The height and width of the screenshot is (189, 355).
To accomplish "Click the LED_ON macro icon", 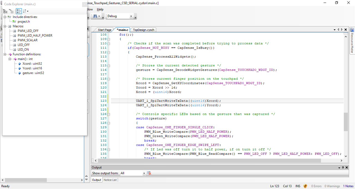I will [14, 50].
